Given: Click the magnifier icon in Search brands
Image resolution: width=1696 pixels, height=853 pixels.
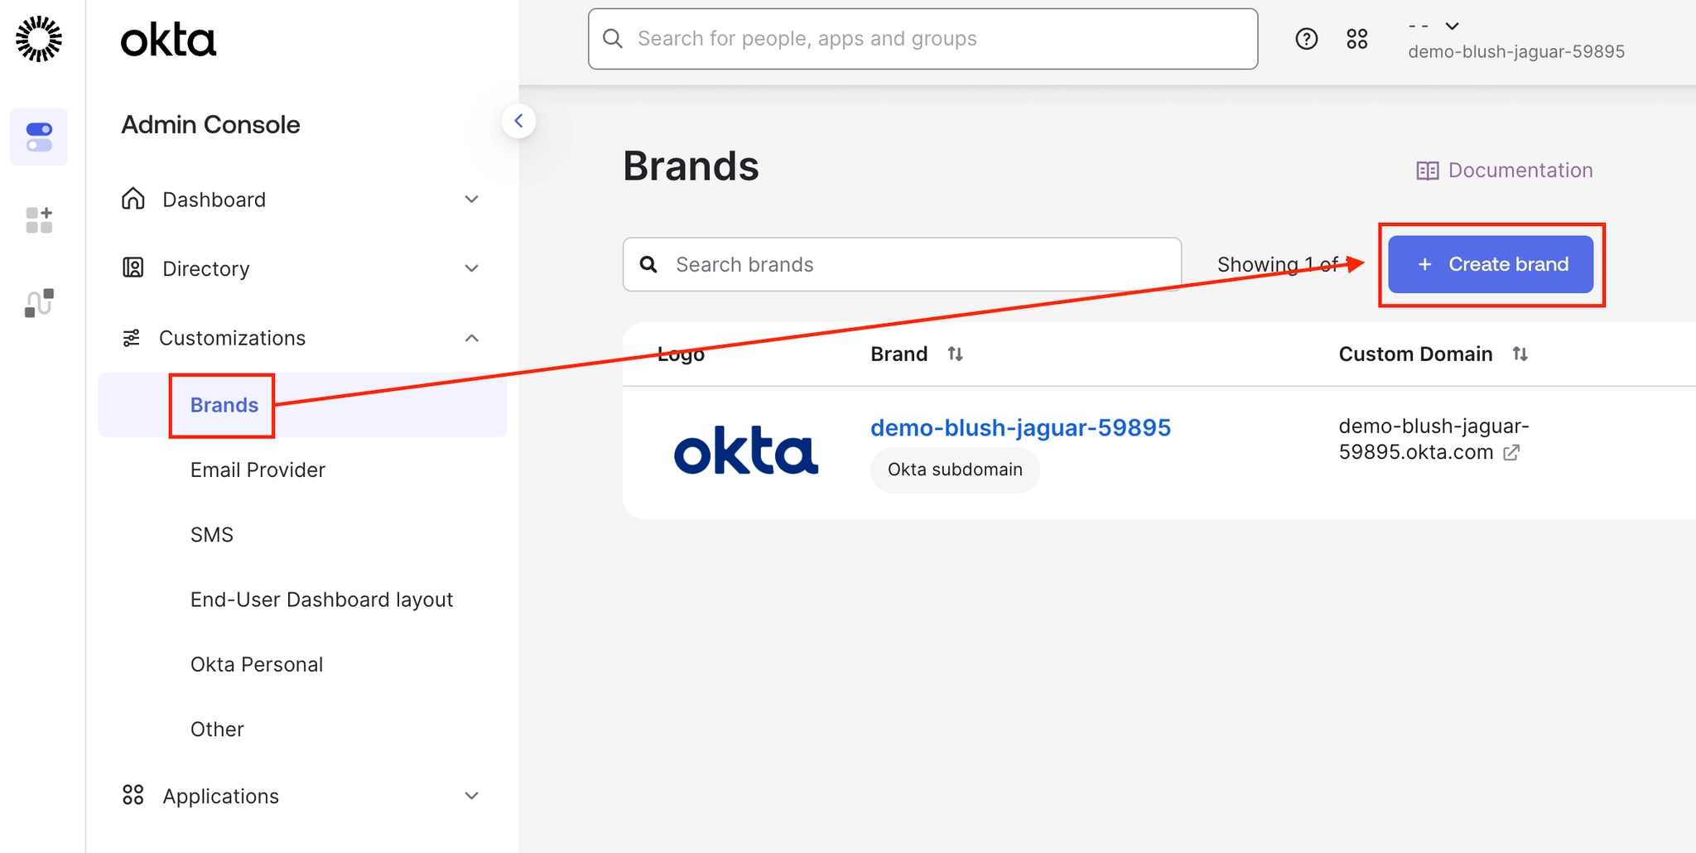Looking at the screenshot, I should point(649,264).
